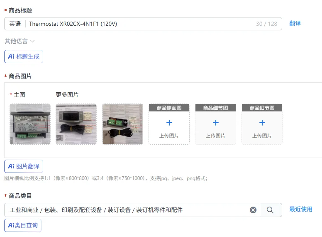The height and width of the screenshot is (237, 322).
Task: Open the 最近使用 categories link
Action: [x=301, y=209]
